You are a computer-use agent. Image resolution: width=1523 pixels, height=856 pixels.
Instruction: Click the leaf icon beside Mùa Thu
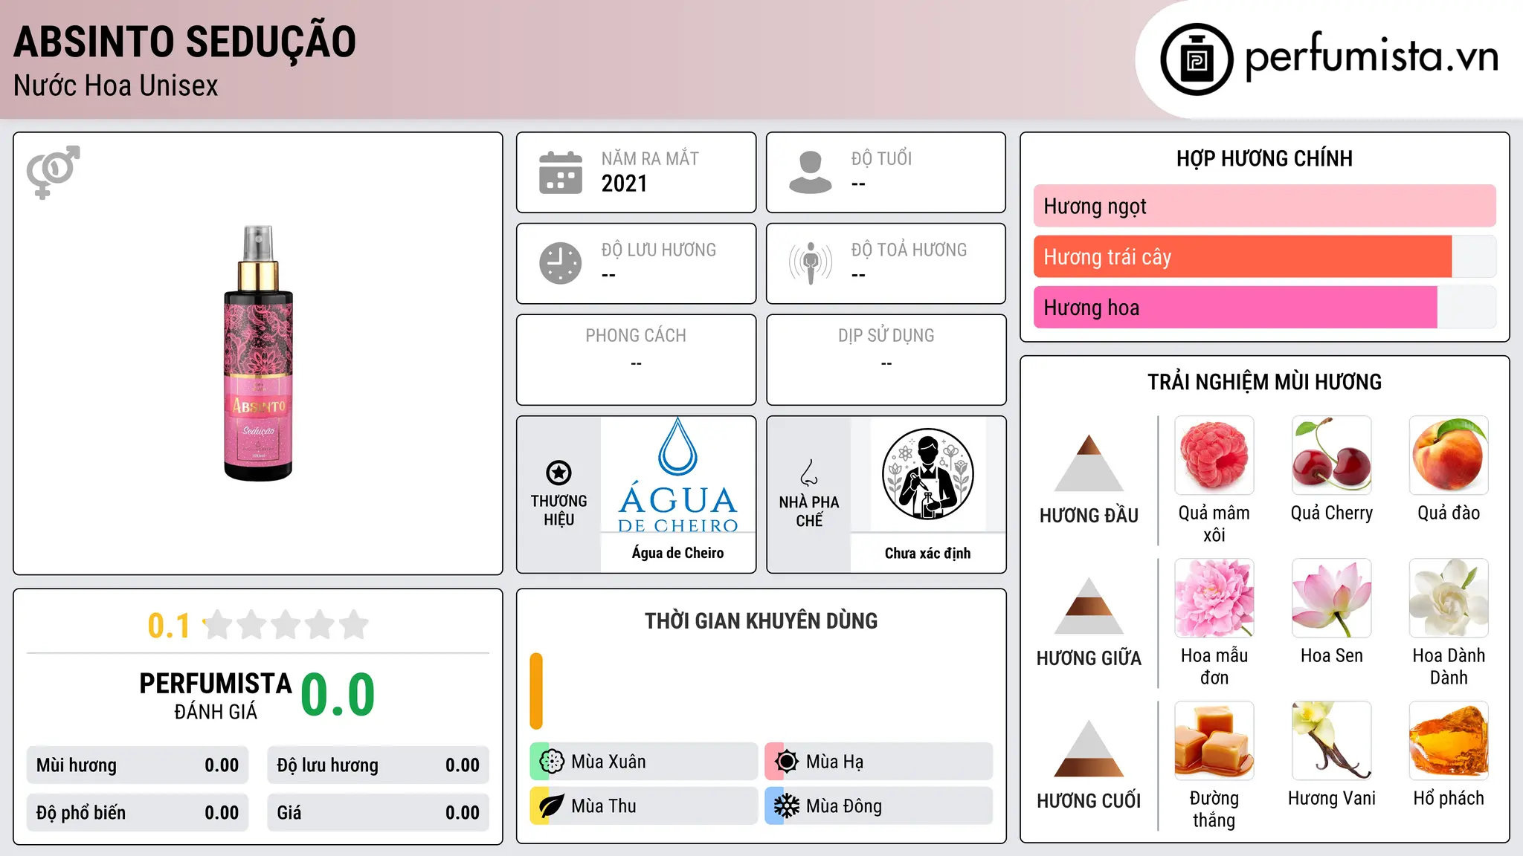(552, 806)
